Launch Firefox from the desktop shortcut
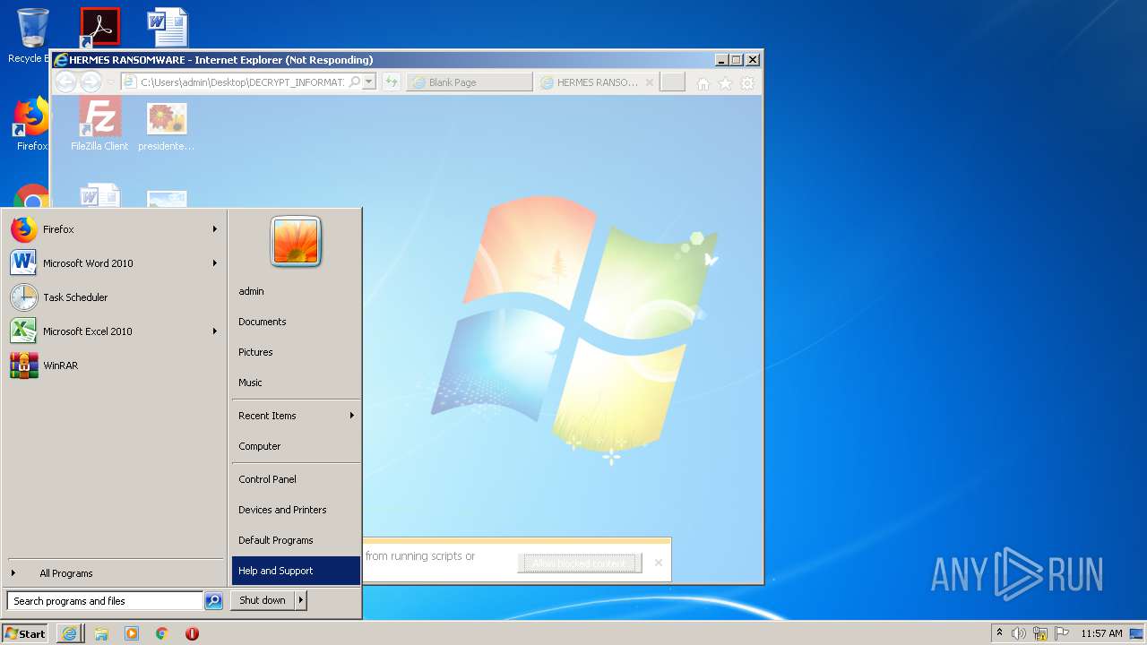 click(30, 124)
